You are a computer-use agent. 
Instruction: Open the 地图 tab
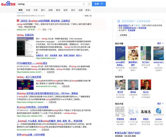click(81, 10)
